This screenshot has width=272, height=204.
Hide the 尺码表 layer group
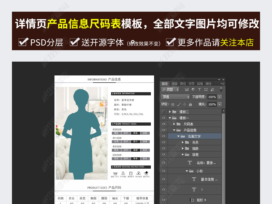(x=163, y=124)
